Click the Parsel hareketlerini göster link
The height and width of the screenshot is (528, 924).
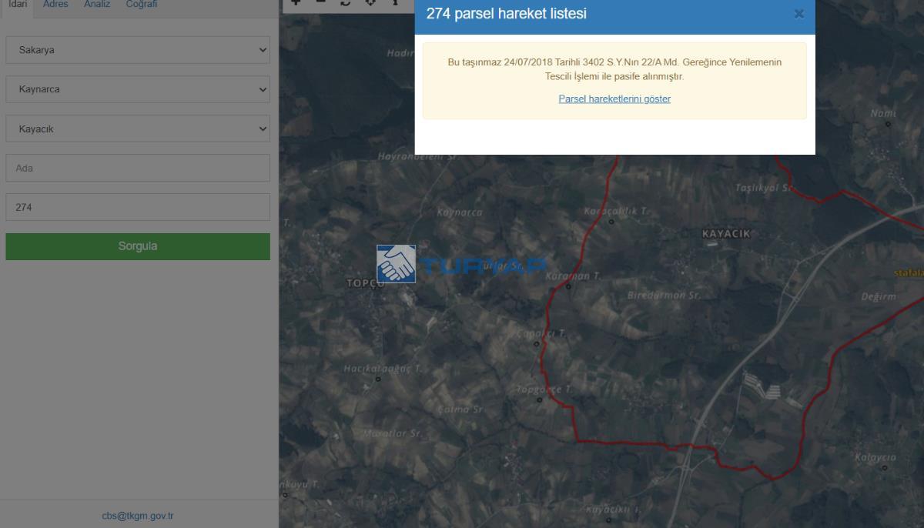[x=614, y=99]
